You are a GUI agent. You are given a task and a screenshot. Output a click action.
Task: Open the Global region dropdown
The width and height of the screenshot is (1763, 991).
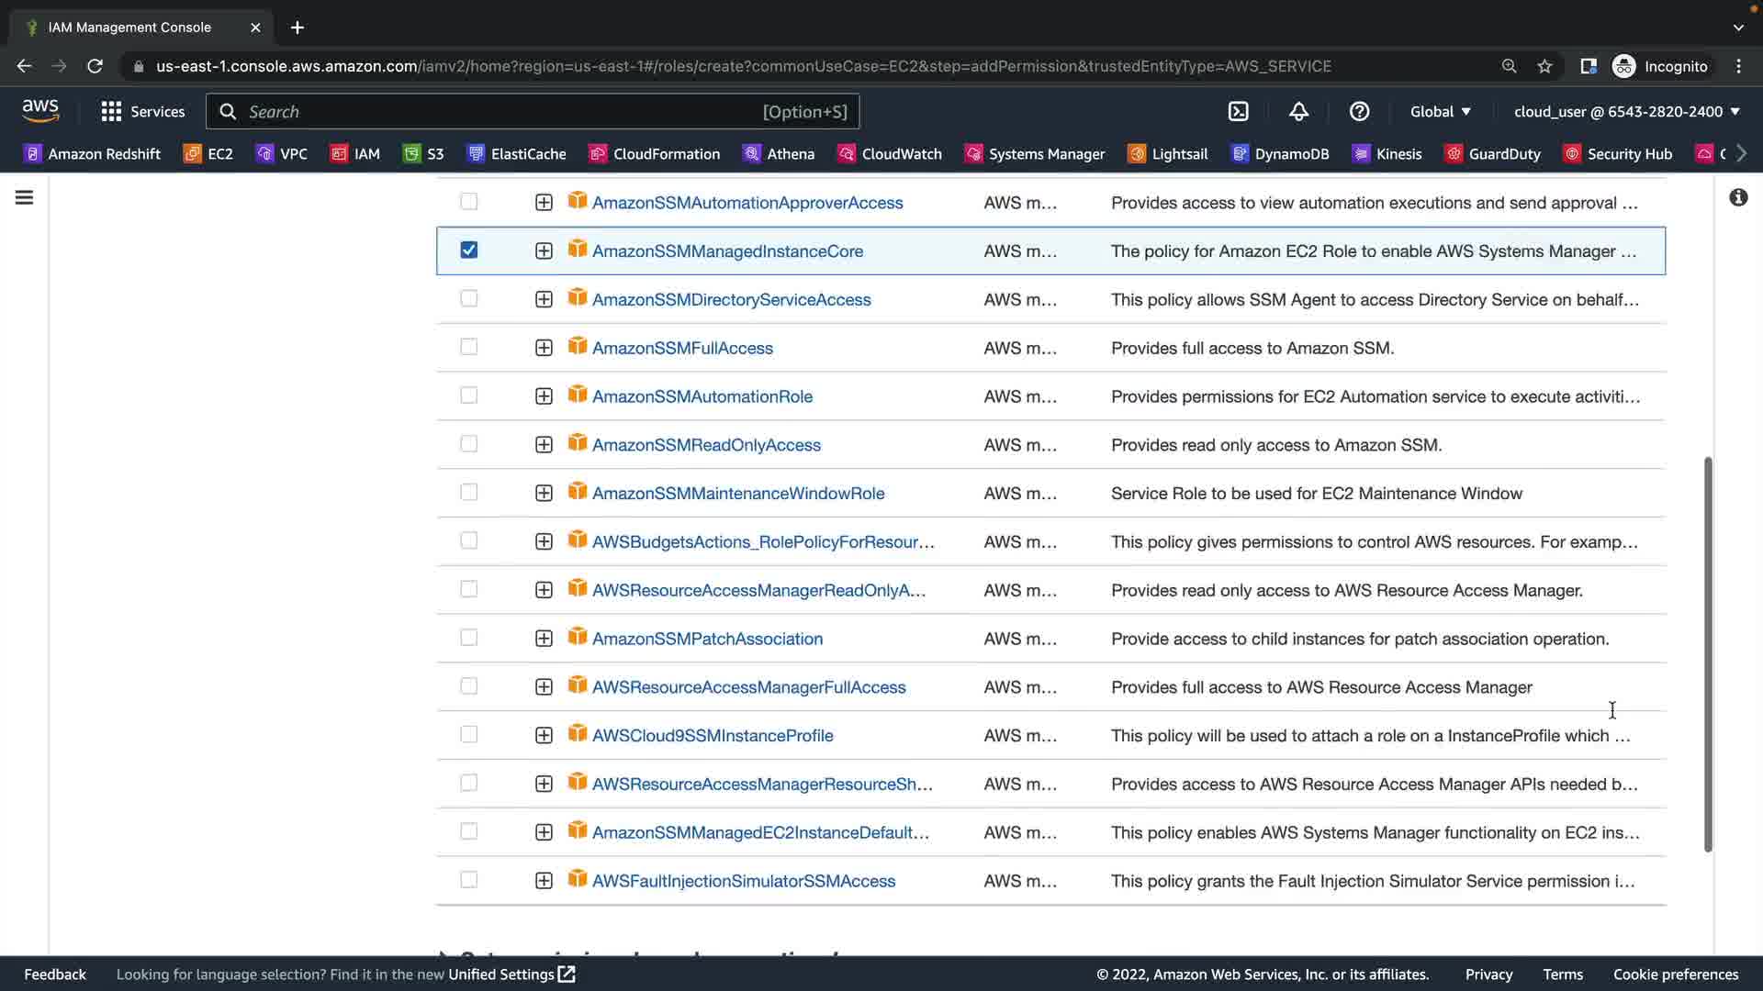[x=1440, y=111]
